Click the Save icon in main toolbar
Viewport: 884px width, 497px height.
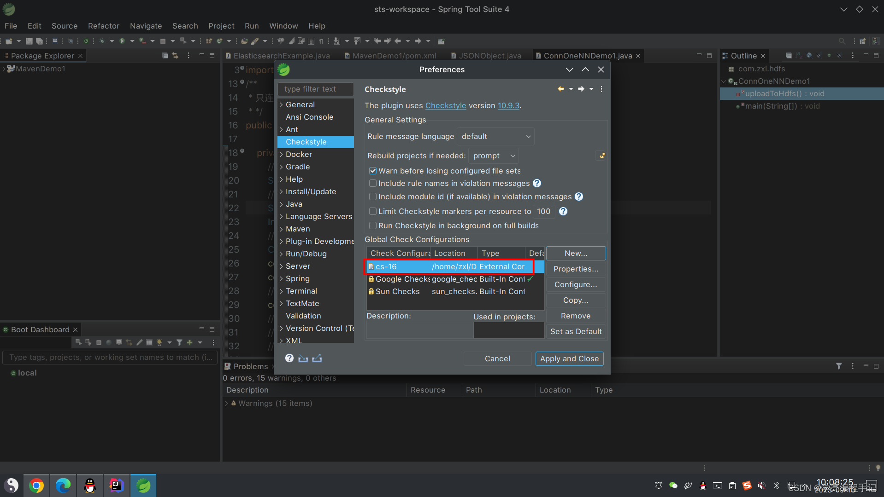click(29, 41)
